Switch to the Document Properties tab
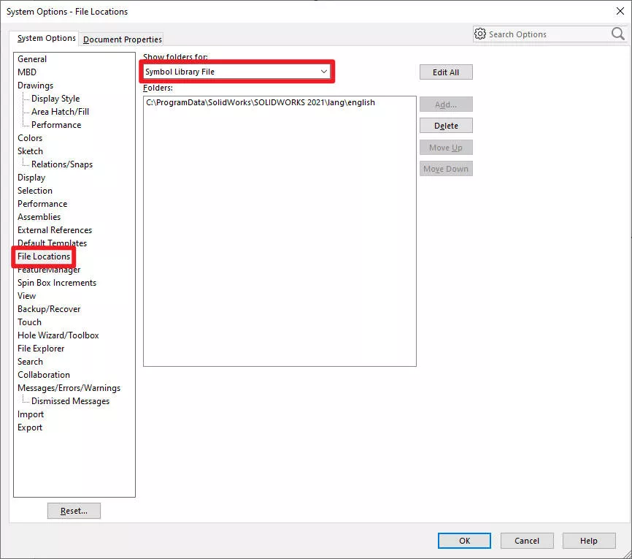This screenshot has height=559, width=632. tap(121, 39)
